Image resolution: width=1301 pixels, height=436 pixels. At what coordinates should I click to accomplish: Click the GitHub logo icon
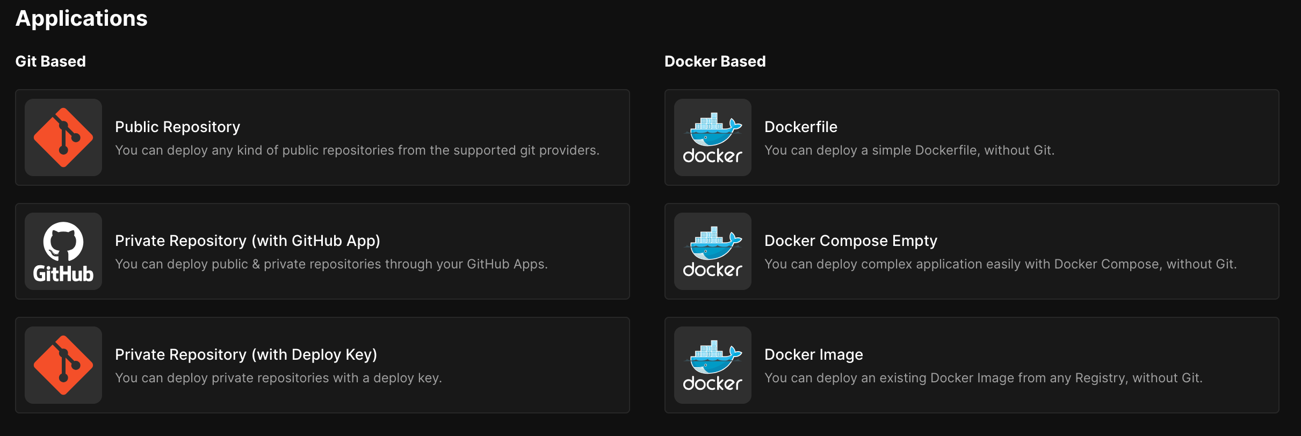point(63,251)
